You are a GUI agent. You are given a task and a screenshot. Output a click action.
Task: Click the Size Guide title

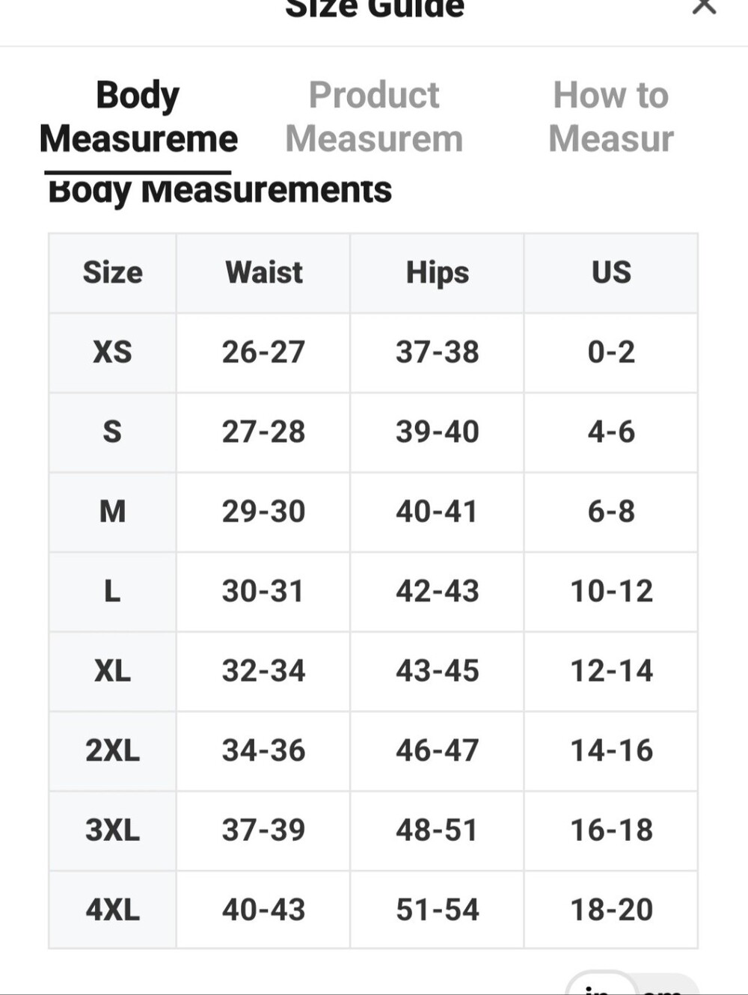[x=375, y=8]
